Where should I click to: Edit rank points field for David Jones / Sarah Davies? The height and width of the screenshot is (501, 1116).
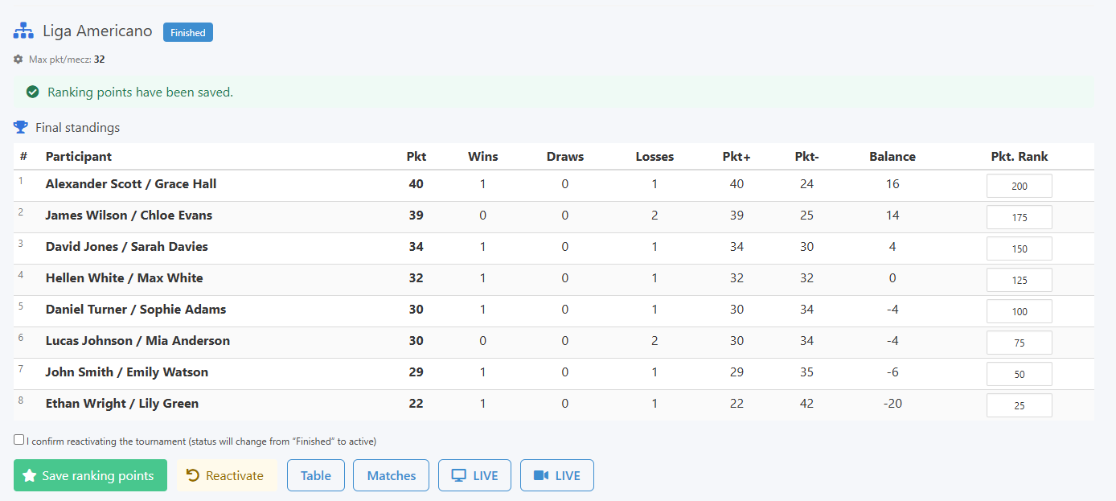tap(1020, 248)
